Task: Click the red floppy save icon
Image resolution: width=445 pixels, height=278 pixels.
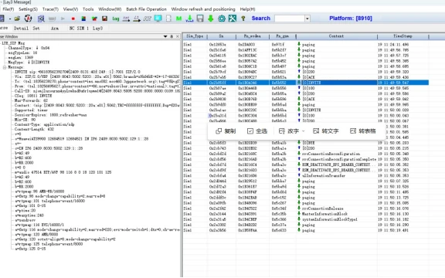Action: point(105,19)
